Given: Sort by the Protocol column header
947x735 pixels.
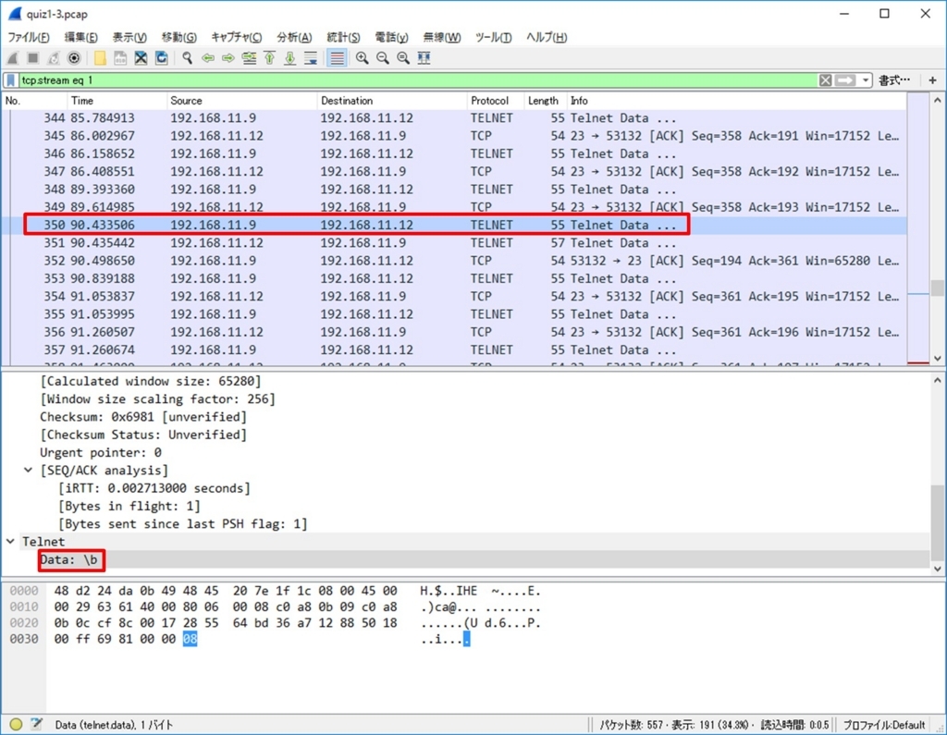Looking at the screenshot, I should pyautogui.click(x=496, y=101).
